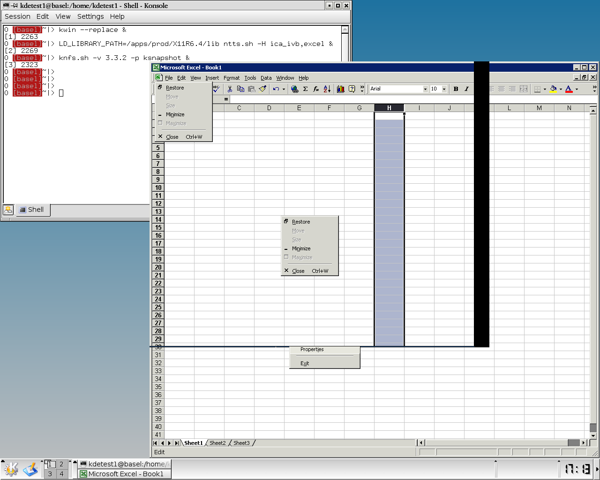The image size is (600, 480).
Task: Switch to virtual desktop 4 in pager
Action: coord(61,474)
